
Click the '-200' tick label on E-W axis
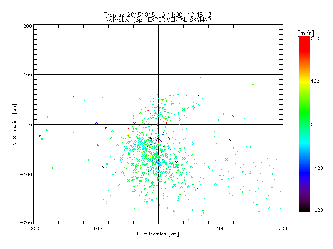(33, 229)
